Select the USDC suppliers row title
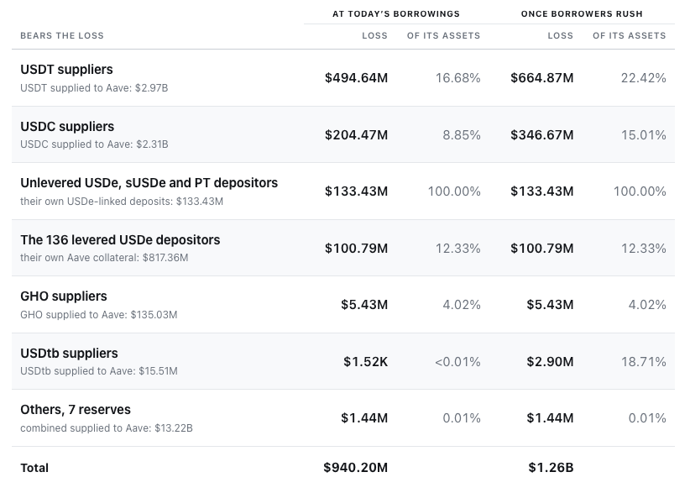690x493 pixels. pos(67,127)
